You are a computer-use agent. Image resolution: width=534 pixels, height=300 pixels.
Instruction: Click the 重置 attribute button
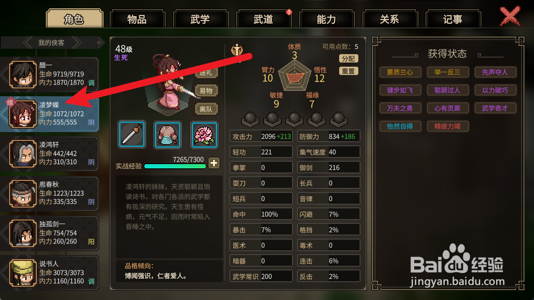348,71
